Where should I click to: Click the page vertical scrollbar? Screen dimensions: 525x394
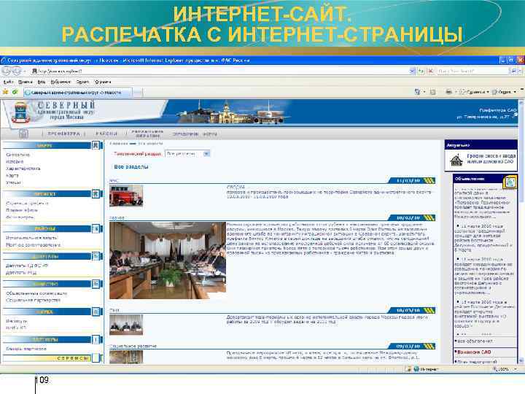pyautogui.click(x=521, y=232)
